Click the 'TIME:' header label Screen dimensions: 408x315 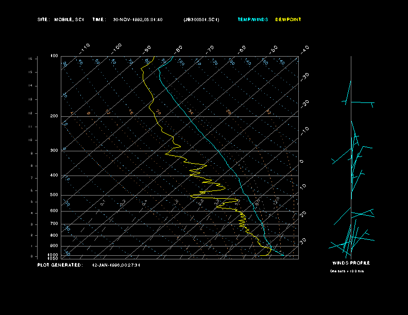[x=99, y=20]
